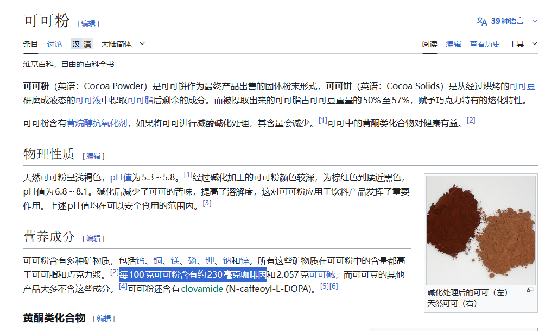This screenshot has width=545, height=331.
Task: Open the cocoa powder comparison photo
Action: [x=481, y=230]
